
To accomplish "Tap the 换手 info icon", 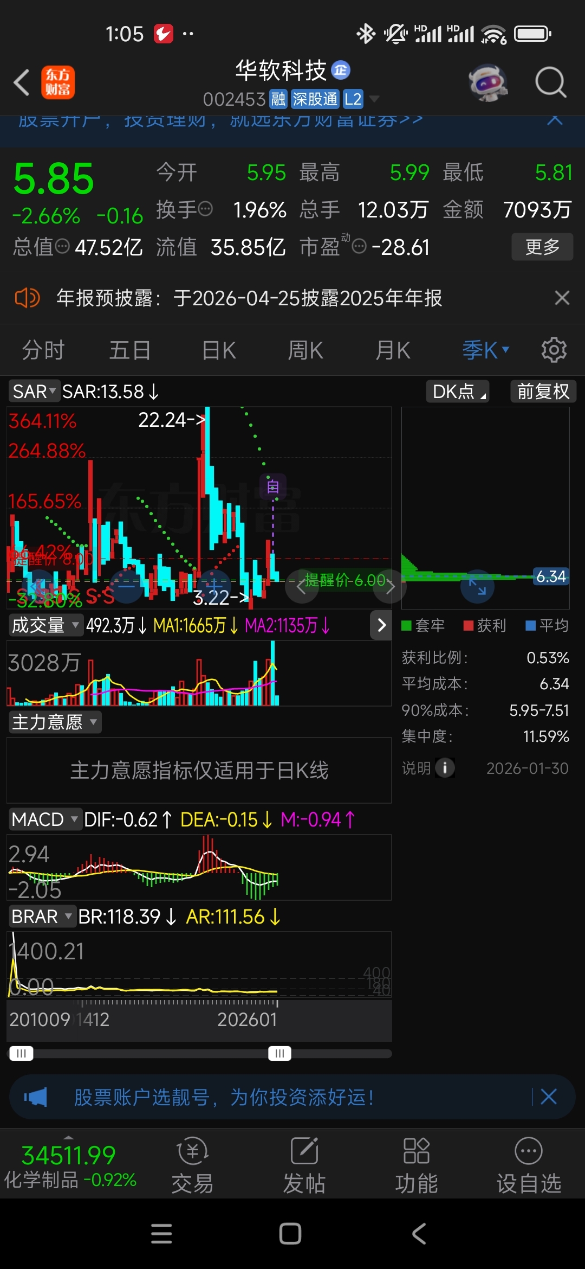I will 205,209.
